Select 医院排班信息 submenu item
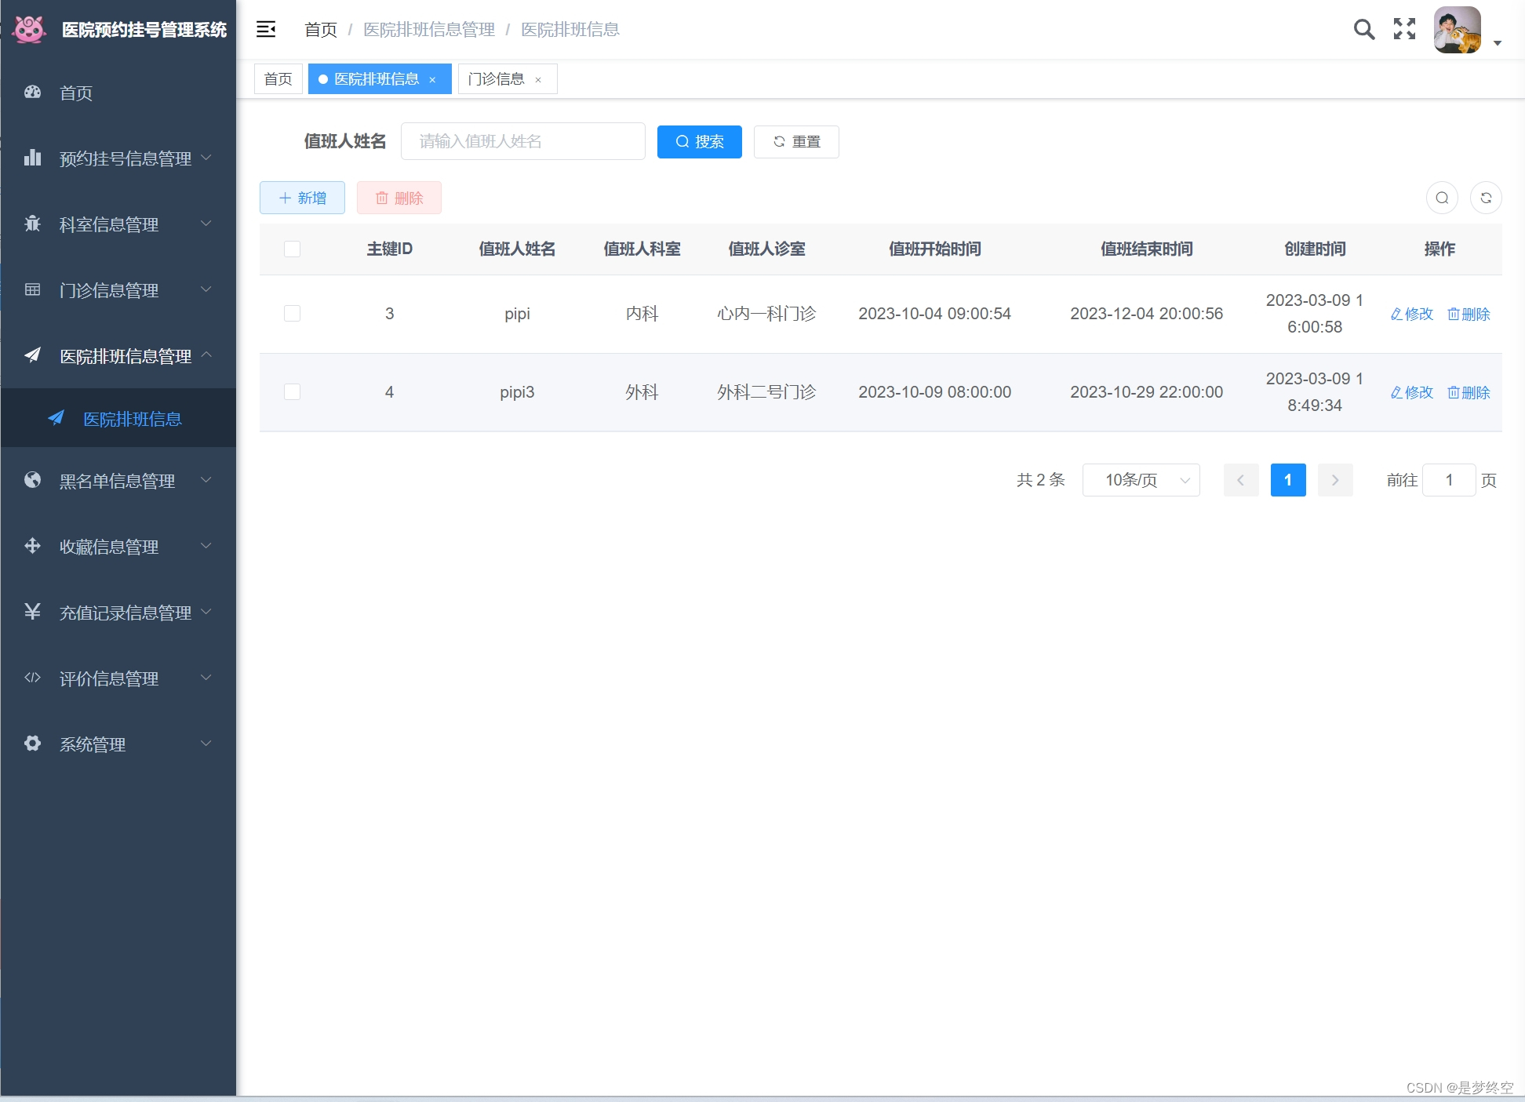Viewport: 1525px width, 1102px height. (x=118, y=419)
